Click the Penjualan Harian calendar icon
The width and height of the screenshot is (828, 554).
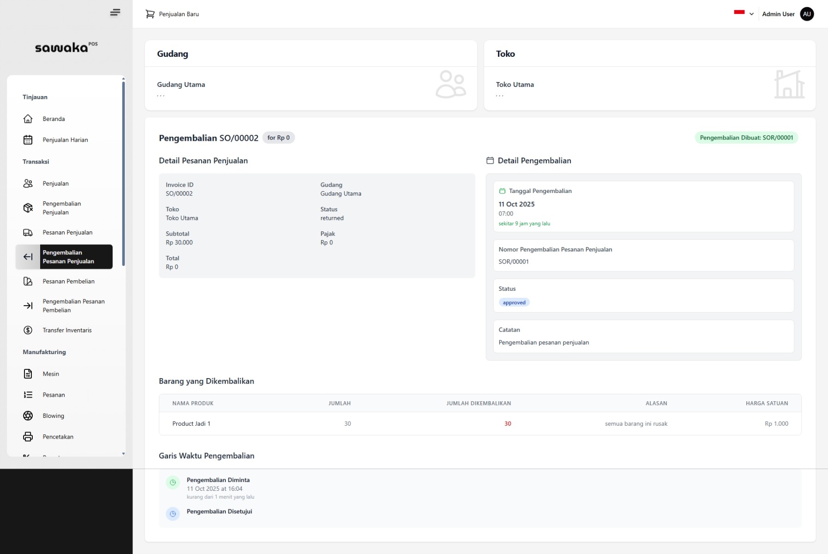coord(28,140)
